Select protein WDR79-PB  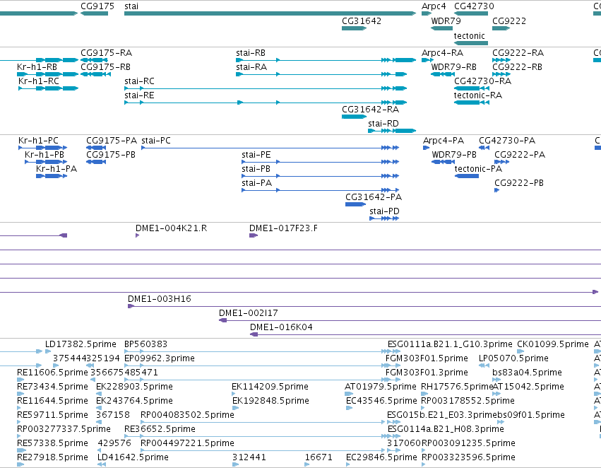[x=443, y=162]
